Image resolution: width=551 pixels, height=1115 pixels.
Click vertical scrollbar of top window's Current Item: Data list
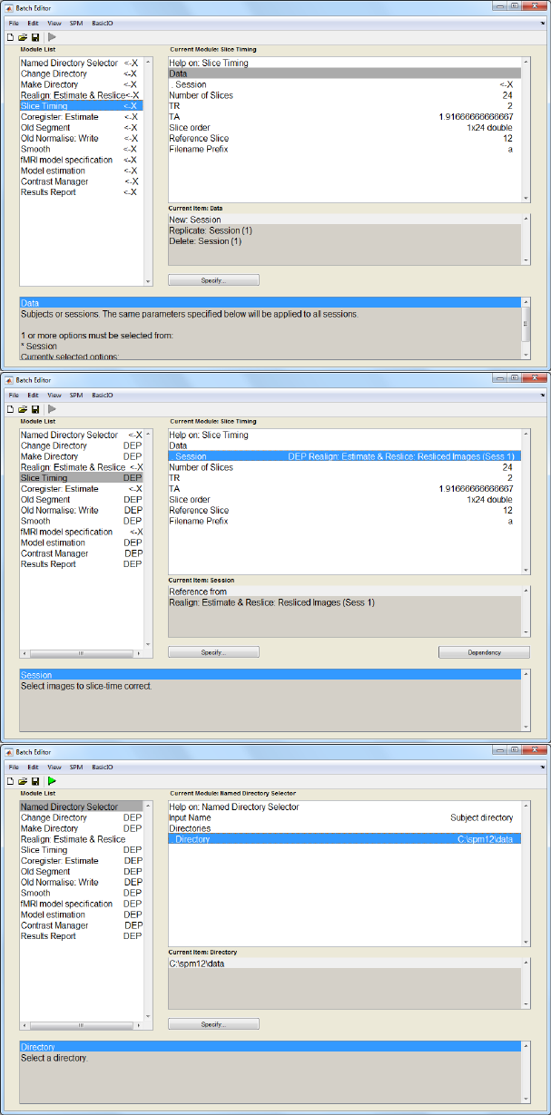click(x=526, y=240)
